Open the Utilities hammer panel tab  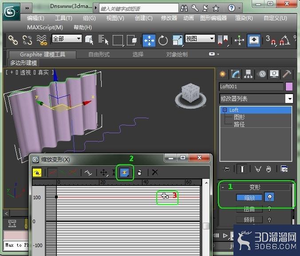point(287,74)
